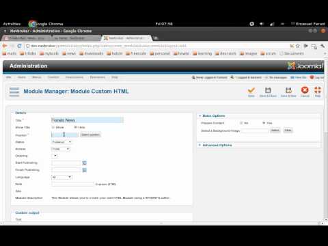
Task: Select Hide radio for Show Title
Action: tap(76, 127)
